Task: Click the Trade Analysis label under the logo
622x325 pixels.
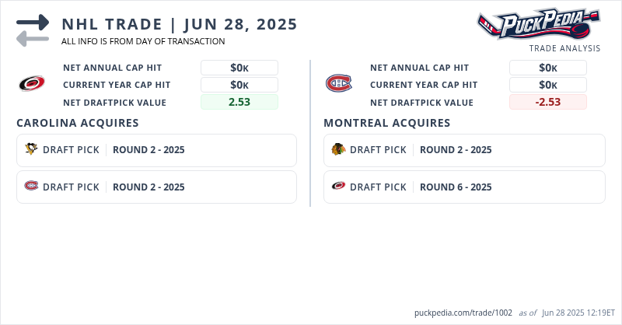Action: pos(564,48)
